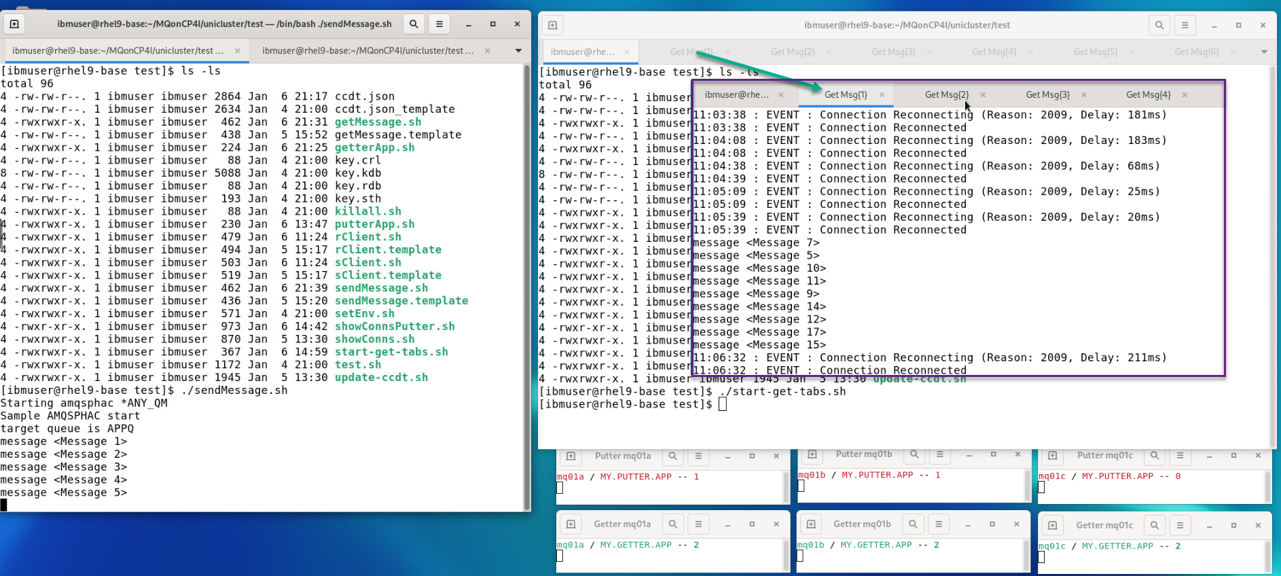
Task: Click search icon in left terminal header
Action: click(x=413, y=24)
